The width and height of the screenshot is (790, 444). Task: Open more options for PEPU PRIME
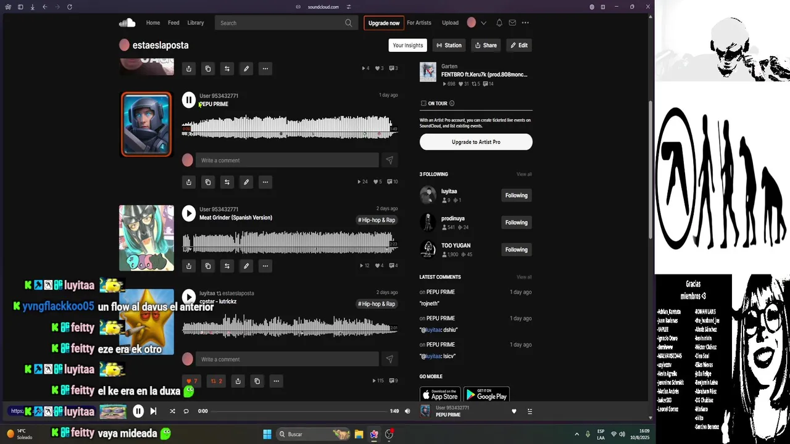point(265,182)
